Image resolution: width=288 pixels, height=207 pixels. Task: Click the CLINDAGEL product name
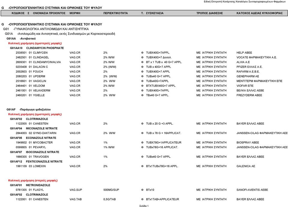[41, 58]
